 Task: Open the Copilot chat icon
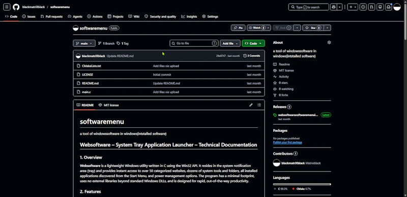pos(334,7)
